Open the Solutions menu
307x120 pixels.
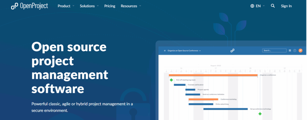point(87,6)
